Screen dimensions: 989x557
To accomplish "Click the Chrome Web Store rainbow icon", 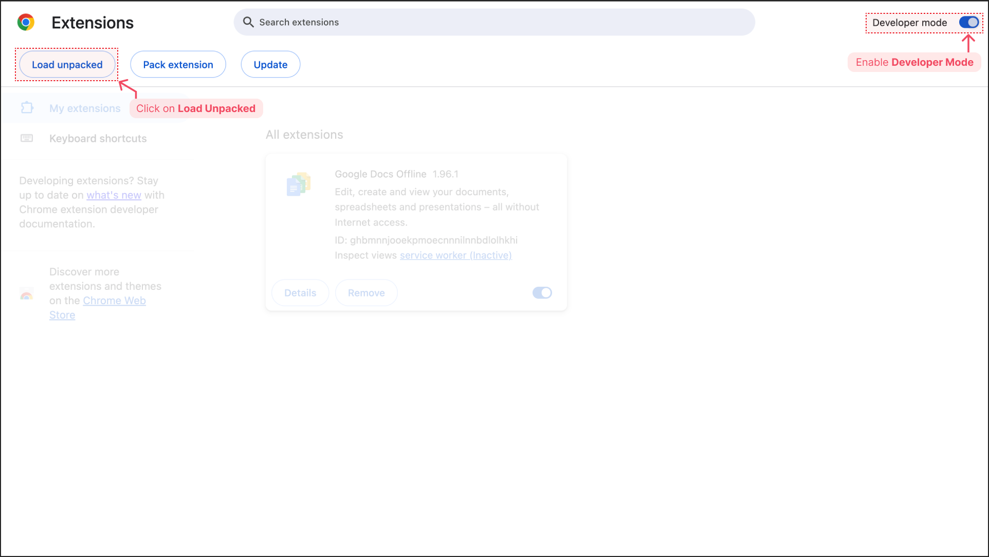I will 27,294.
